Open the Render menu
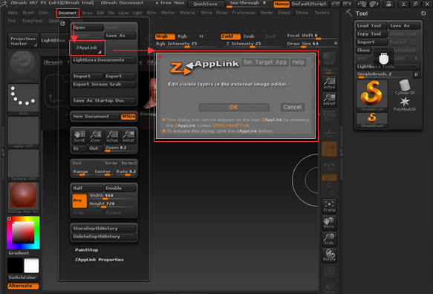 pos(267,13)
